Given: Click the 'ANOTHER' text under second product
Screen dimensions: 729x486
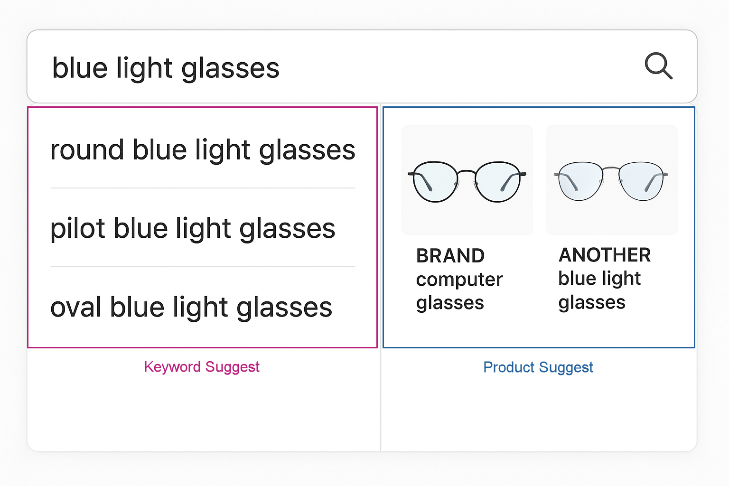Looking at the screenshot, I should pyautogui.click(x=605, y=255).
